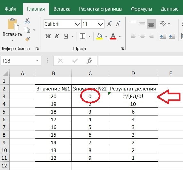183x170 pixels.
Task: Select column C header
Action: 90,73
